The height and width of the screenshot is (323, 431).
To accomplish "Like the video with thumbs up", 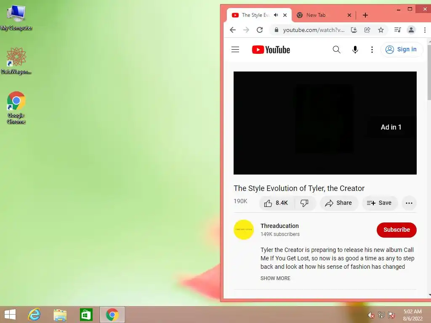I will click(276, 203).
